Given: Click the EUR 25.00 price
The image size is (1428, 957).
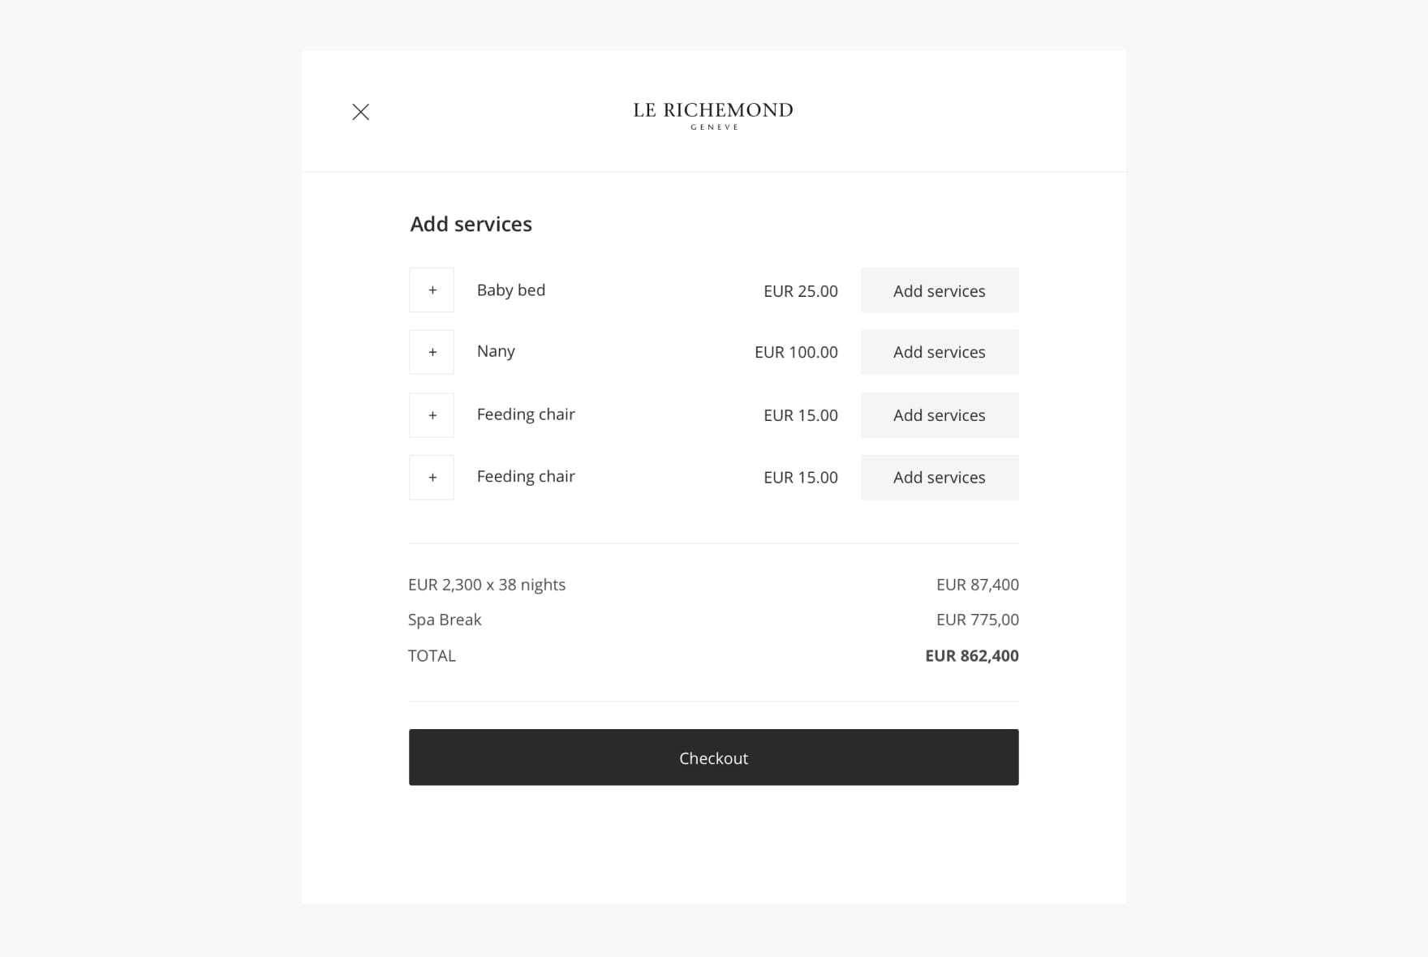Looking at the screenshot, I should 800,291.
